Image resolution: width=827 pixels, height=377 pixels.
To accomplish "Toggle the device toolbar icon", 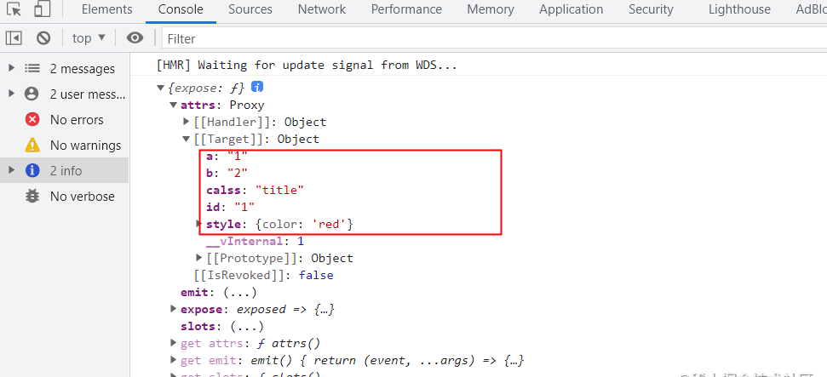I will point(42,9).
